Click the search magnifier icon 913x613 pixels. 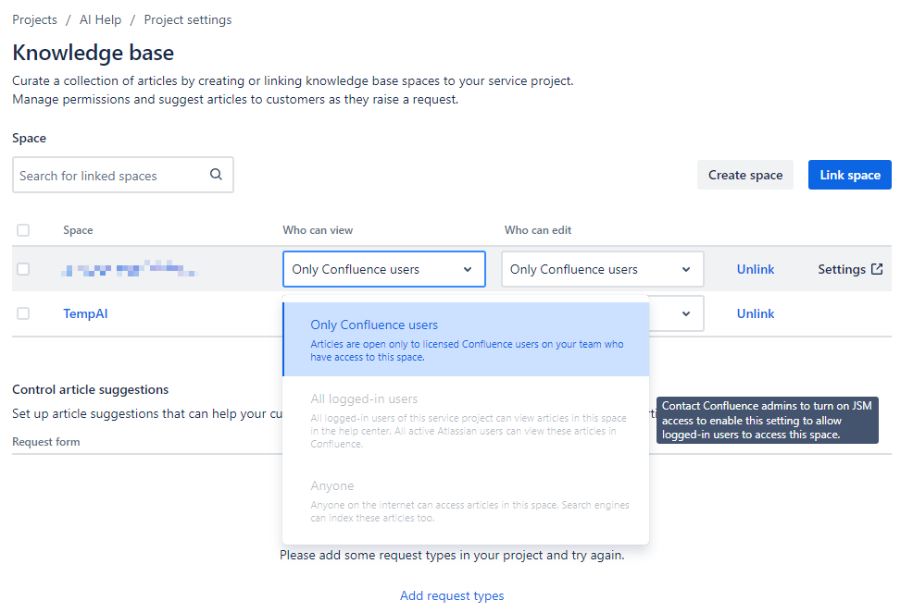point(216,175)
